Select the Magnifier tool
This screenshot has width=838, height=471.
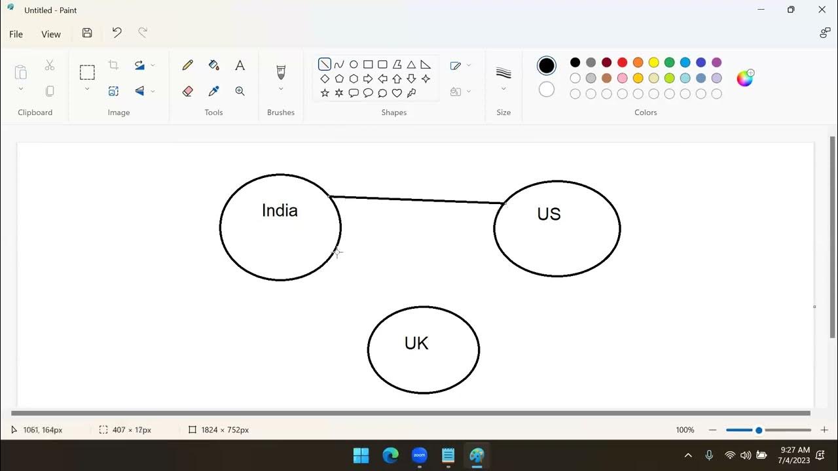(240, 91)
